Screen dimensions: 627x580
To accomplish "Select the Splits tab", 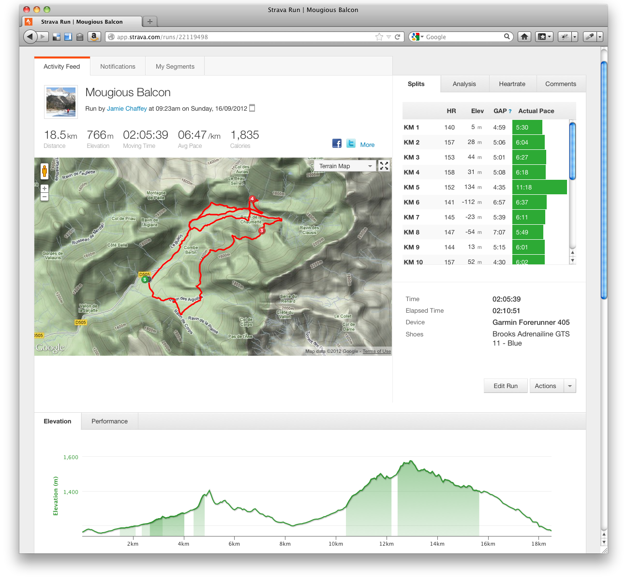I will (x=416, y=84).
